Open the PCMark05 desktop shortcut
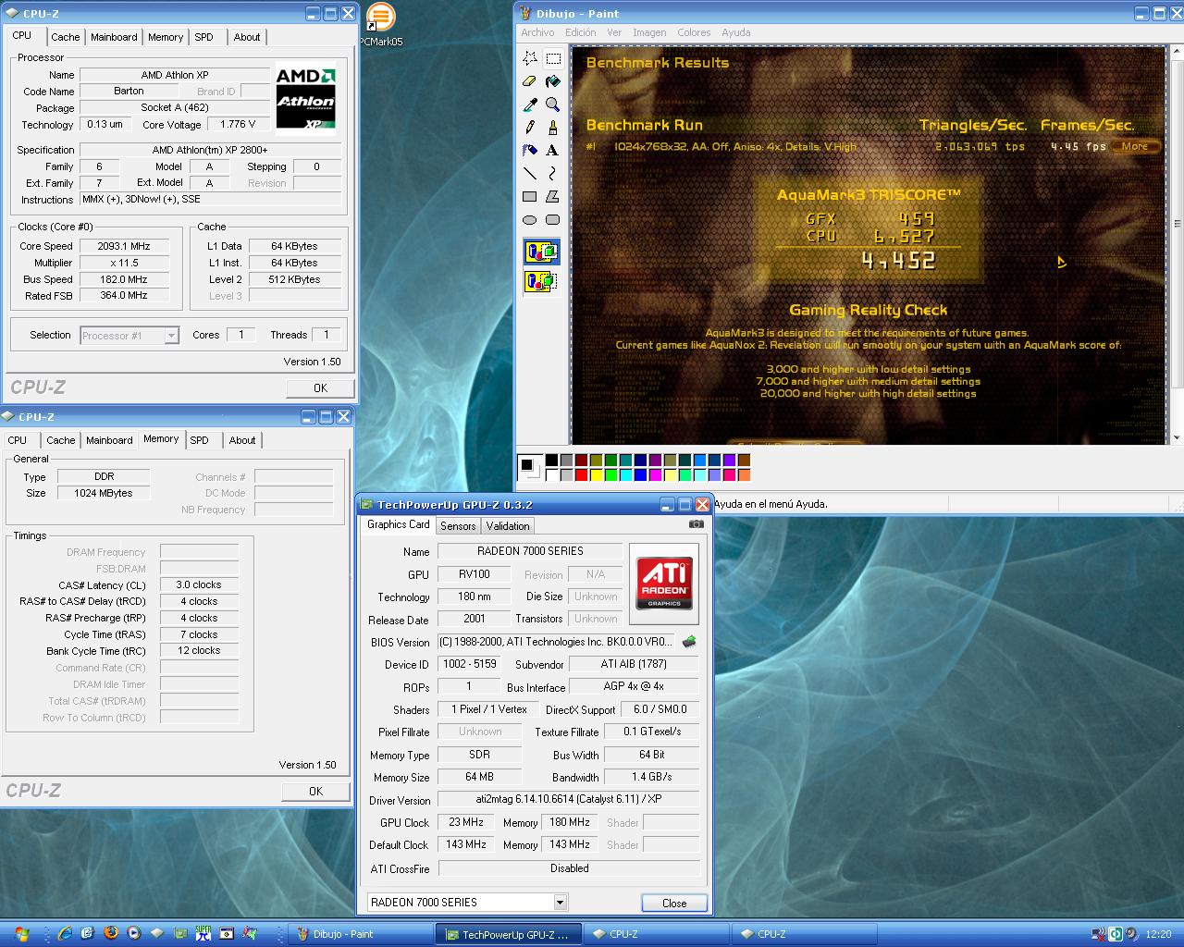 pyautogui.click(x=380, y=25)
